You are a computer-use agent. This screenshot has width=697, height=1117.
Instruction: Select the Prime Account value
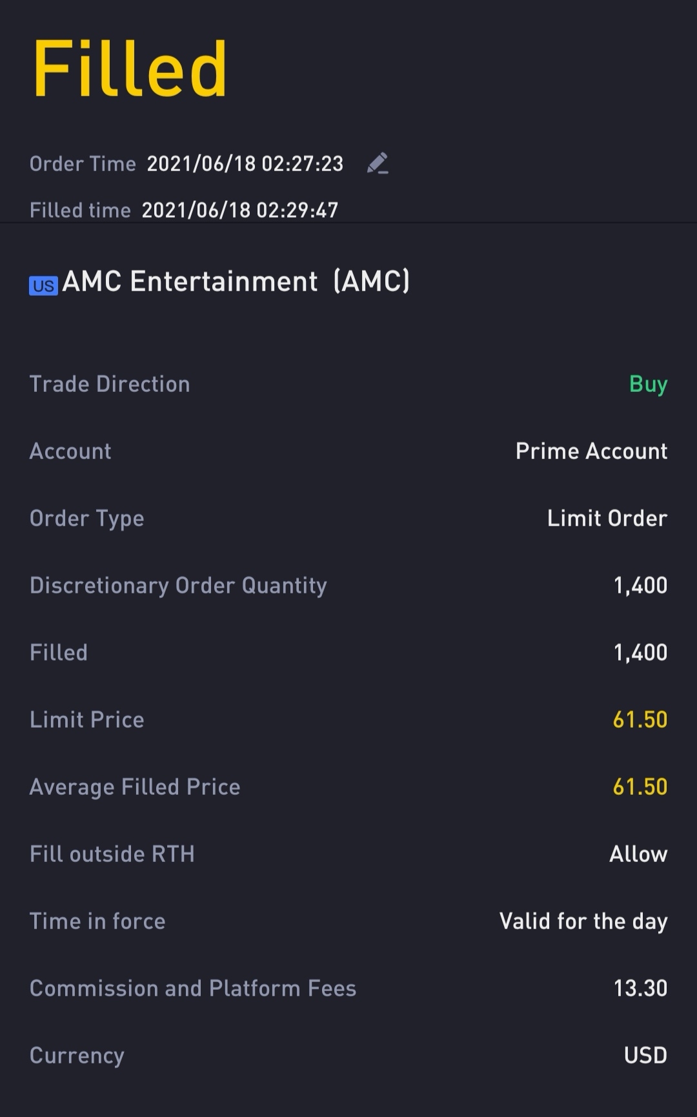[x=591, y=451]
